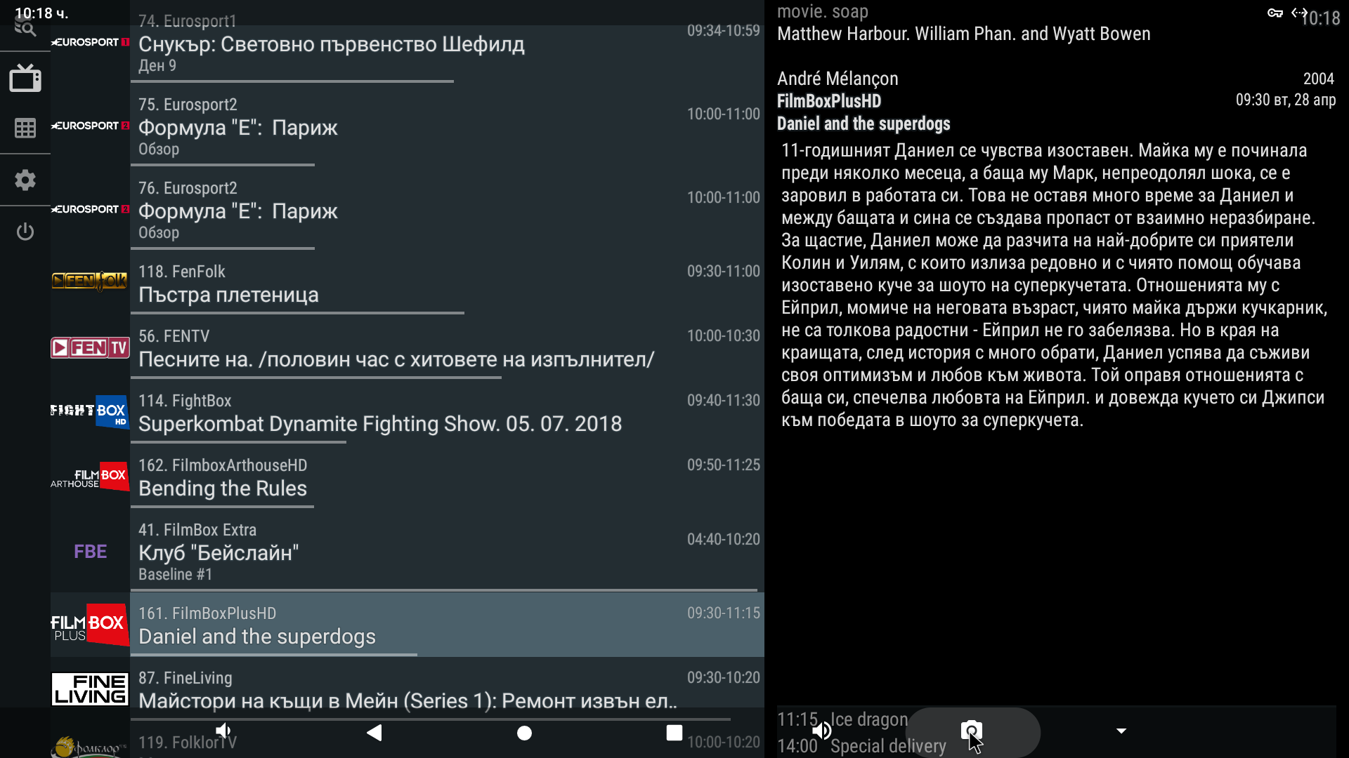Click director name André Mélançon
This screenshot has width=1349, height=758.
point(838,79)
